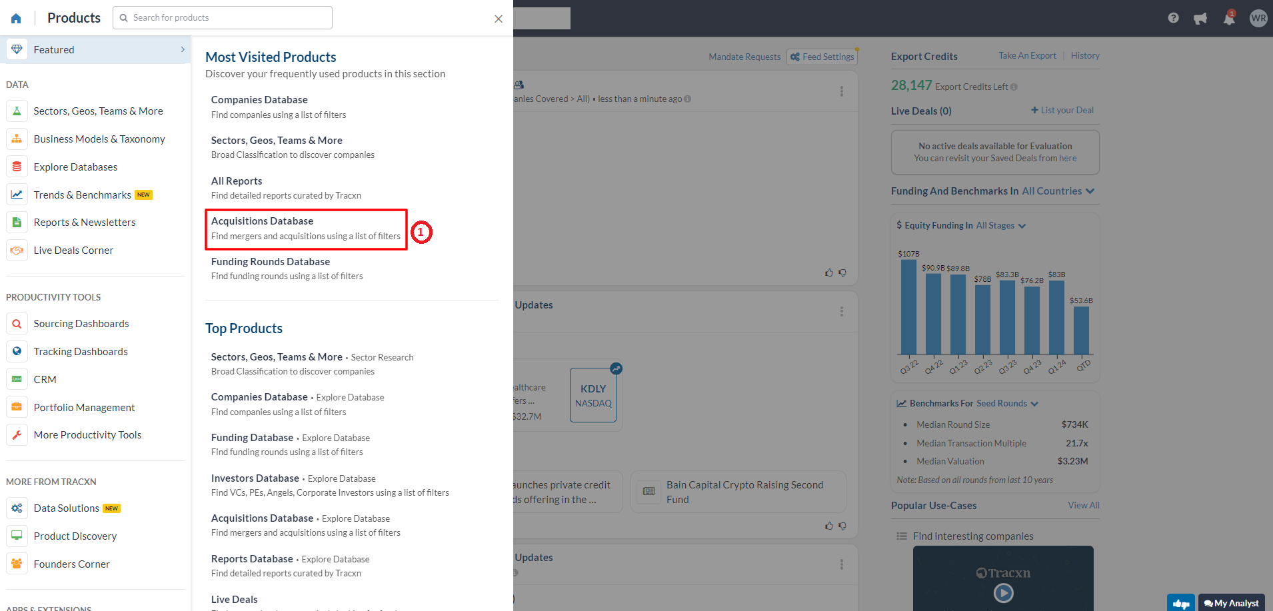1273x611 pixels.
Task: Open notifications bell icon
Action: pyautogui.click(x=1229, y=18)
